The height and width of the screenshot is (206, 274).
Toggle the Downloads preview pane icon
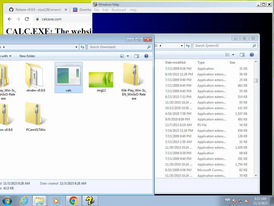pos(137,56)
